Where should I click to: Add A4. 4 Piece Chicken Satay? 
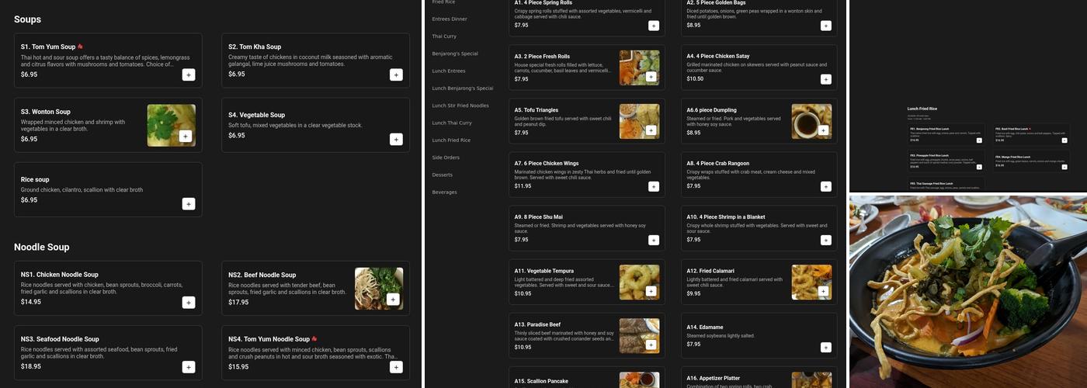826,79
